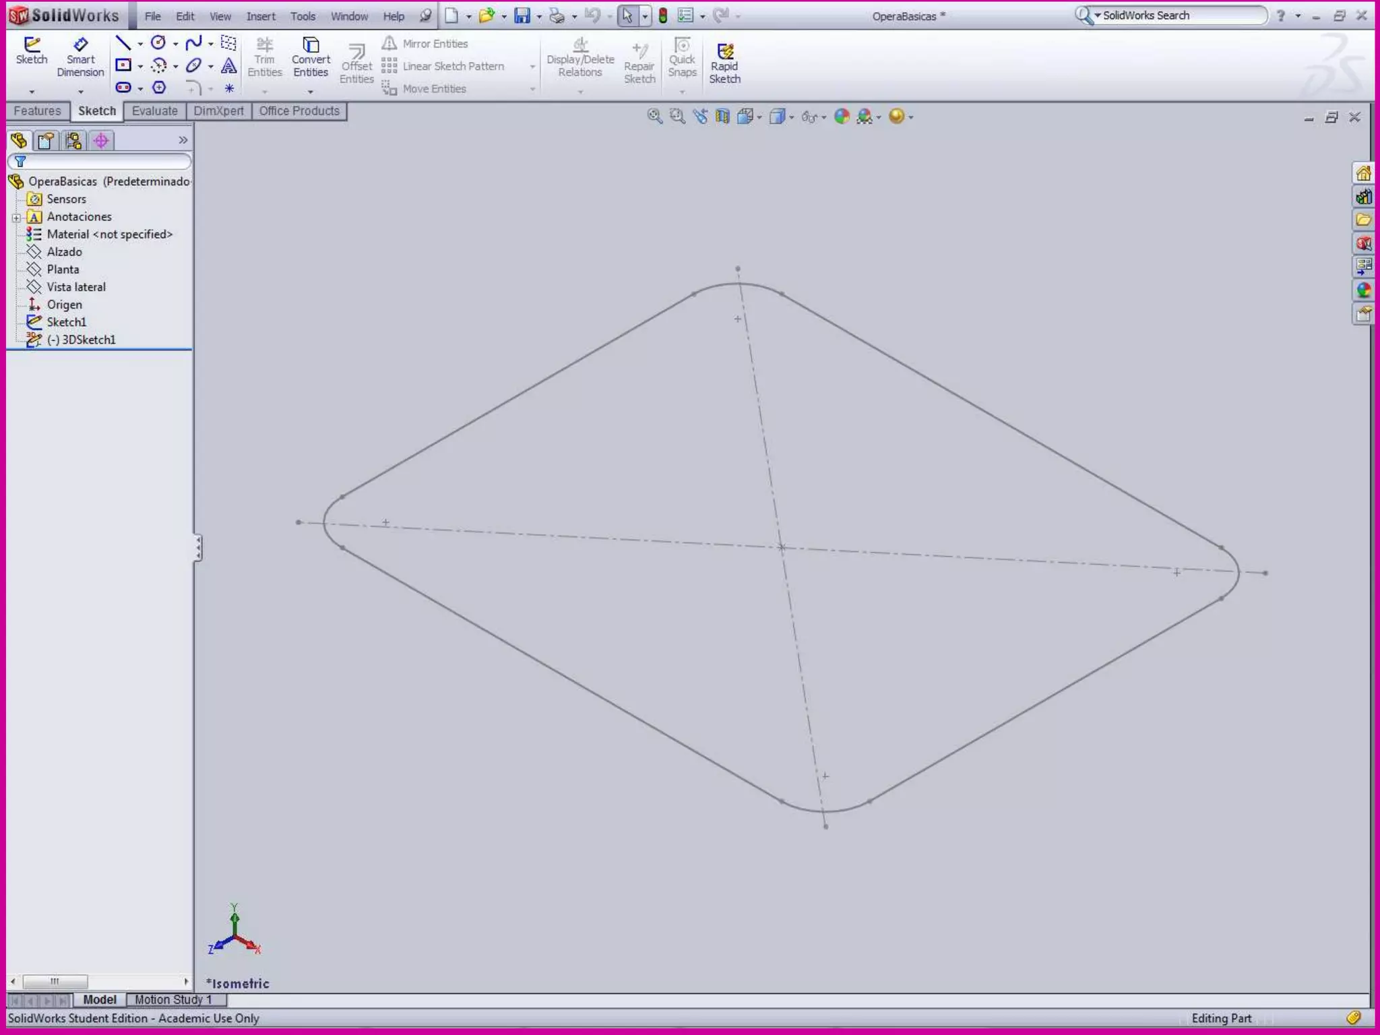Expand the feature tree panel chevron
1380x1035 pixels.
click(x=183, y=140)
